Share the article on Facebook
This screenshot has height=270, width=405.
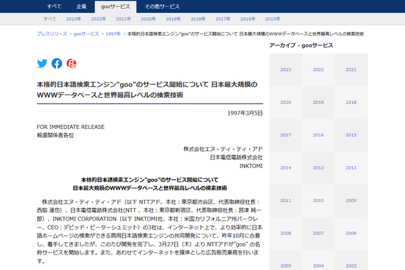[x=57, y=63]
